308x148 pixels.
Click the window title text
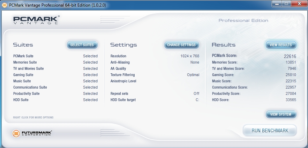tap(58, 5)
